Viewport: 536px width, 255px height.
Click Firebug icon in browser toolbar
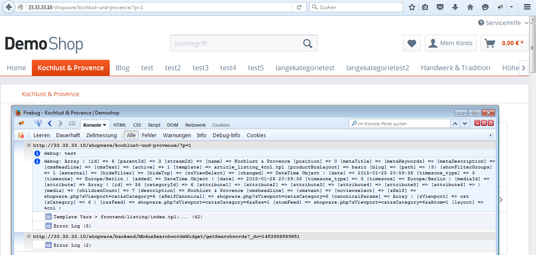[x=500, y=7]
